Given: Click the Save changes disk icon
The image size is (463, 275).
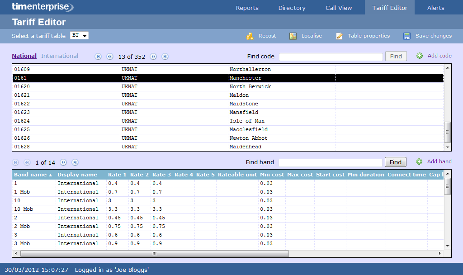Looking at the screenshot, I should click(x=407, y=36).
